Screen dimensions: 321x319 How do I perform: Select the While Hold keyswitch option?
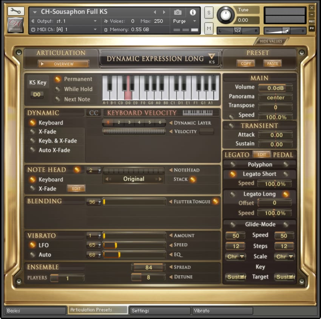click(58, 89)
